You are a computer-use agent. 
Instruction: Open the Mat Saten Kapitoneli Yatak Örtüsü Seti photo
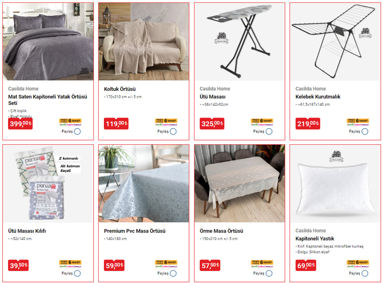point(48,42)
